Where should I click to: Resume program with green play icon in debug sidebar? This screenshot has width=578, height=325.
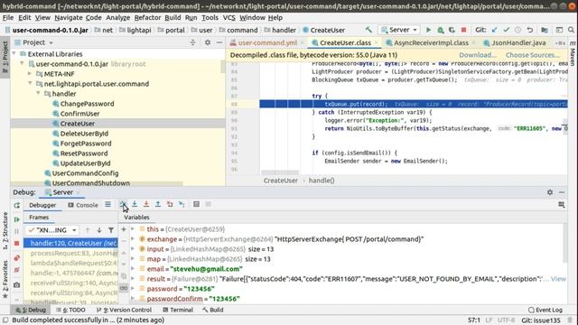pyautogui.click(x=17, y=219)
